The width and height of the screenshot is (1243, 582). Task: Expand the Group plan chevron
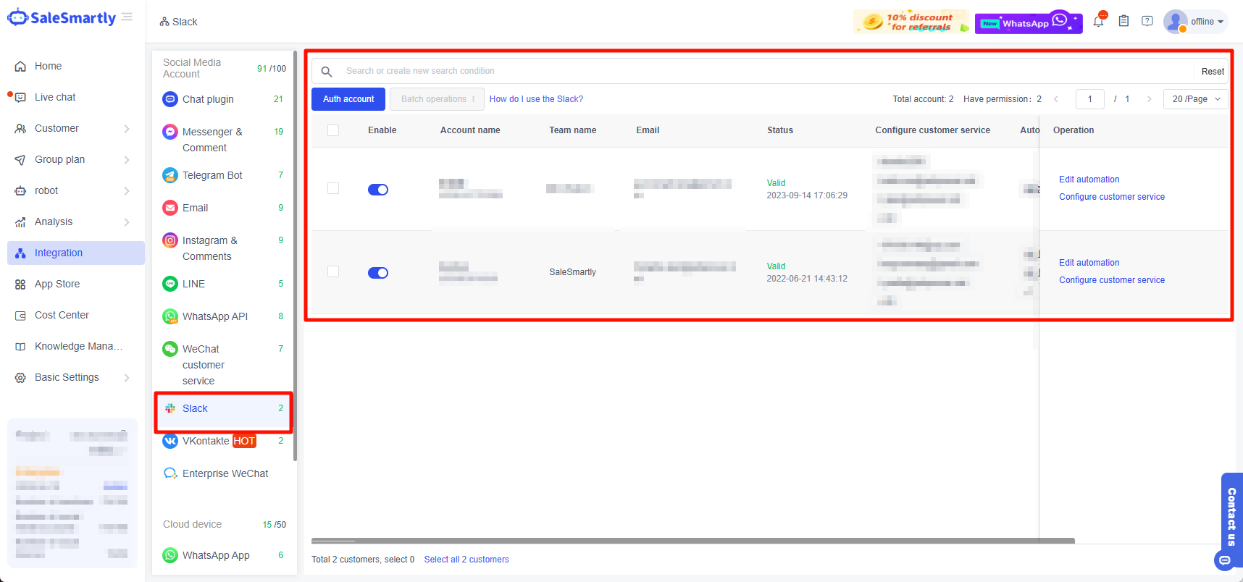(x=127, y=160)
